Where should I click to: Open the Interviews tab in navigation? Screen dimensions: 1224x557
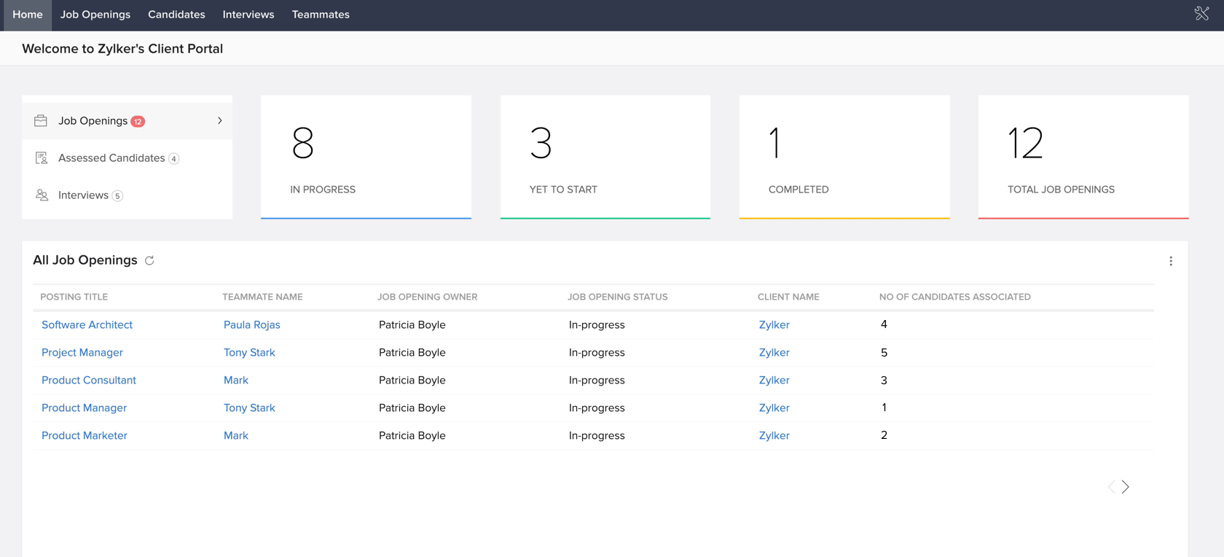[x=248, y=15]
